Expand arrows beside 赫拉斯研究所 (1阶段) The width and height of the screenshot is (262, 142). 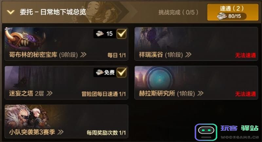coord(200,93)
